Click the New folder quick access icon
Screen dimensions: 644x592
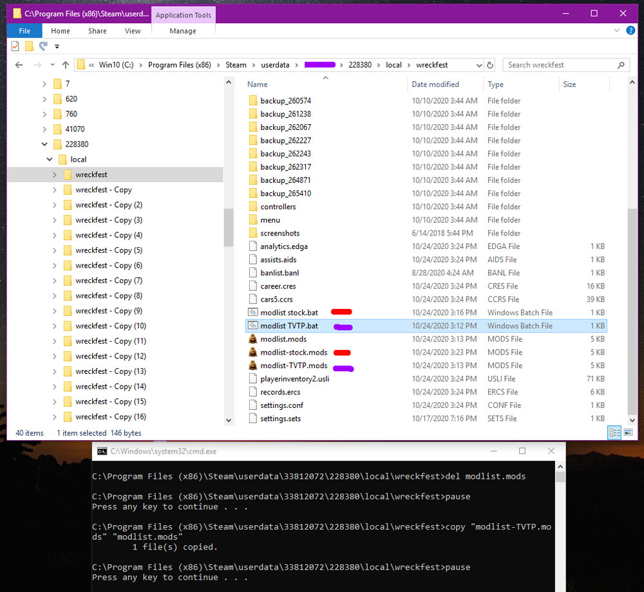[29, 46]
